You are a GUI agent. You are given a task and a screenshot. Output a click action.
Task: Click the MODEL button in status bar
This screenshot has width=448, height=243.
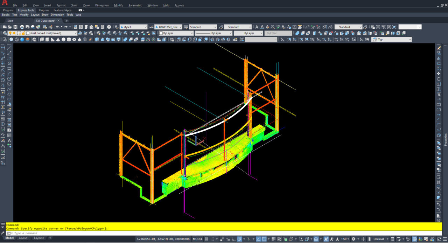click(x=198, y=239)
